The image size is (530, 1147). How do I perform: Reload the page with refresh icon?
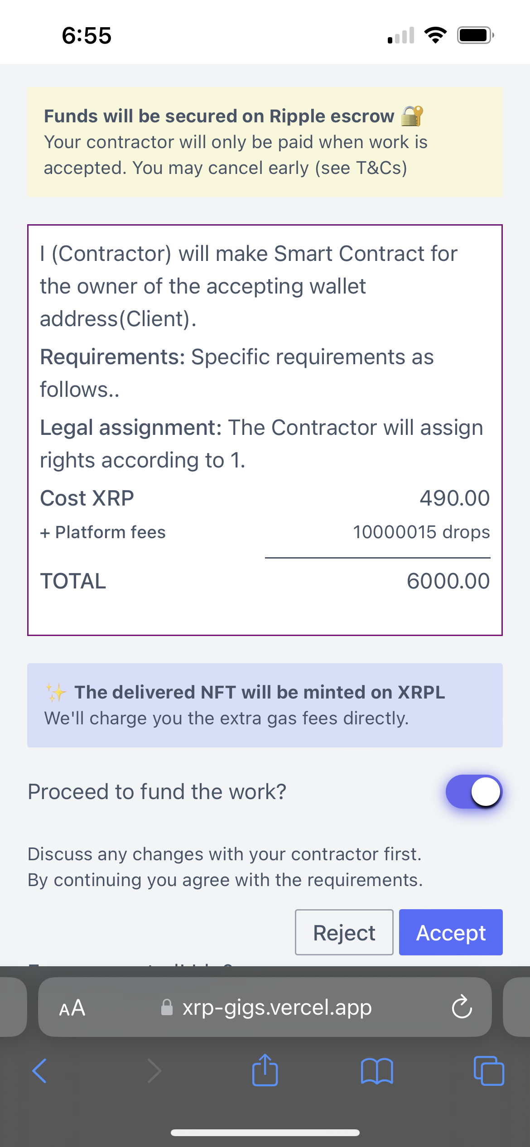[462, 1007]
